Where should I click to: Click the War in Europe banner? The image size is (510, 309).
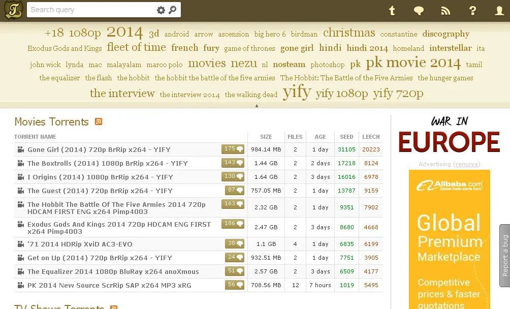[x=449, y=135]
